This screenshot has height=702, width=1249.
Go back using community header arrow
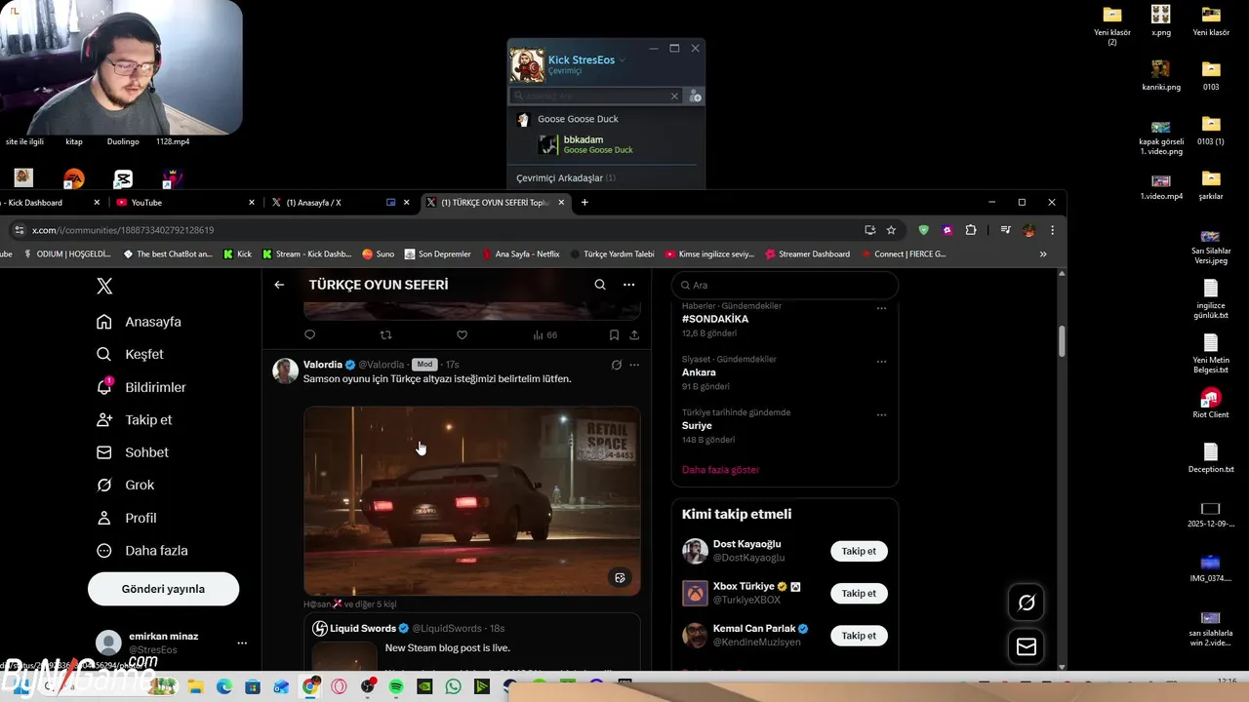coord(279,285)
